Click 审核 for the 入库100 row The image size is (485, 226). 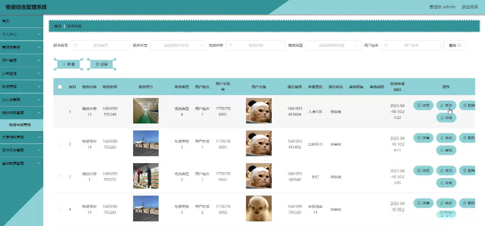pos(446,118)
